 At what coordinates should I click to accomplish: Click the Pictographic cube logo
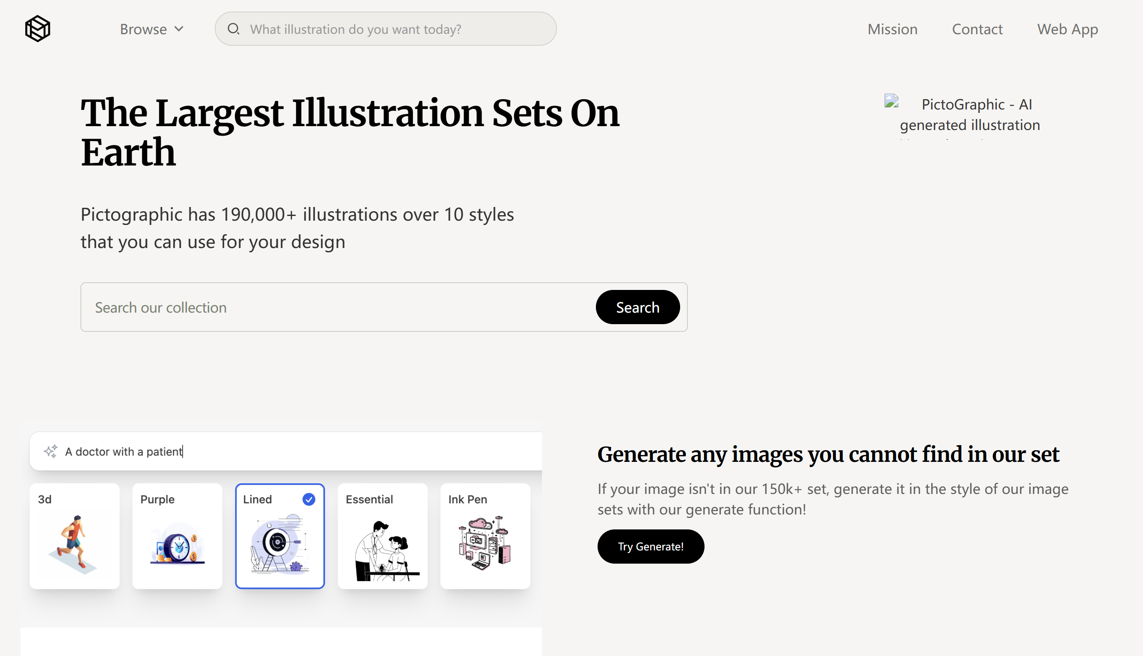click(37, 29)
